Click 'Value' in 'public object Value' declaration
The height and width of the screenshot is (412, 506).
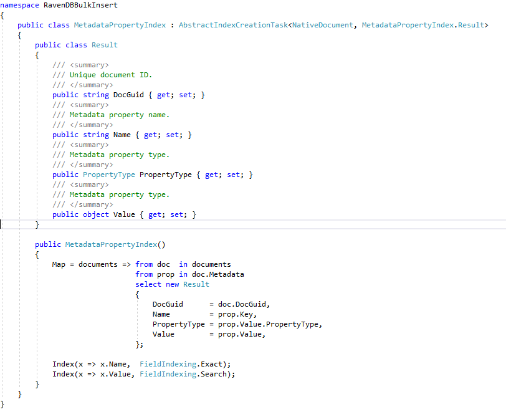[x=124, y=214]
